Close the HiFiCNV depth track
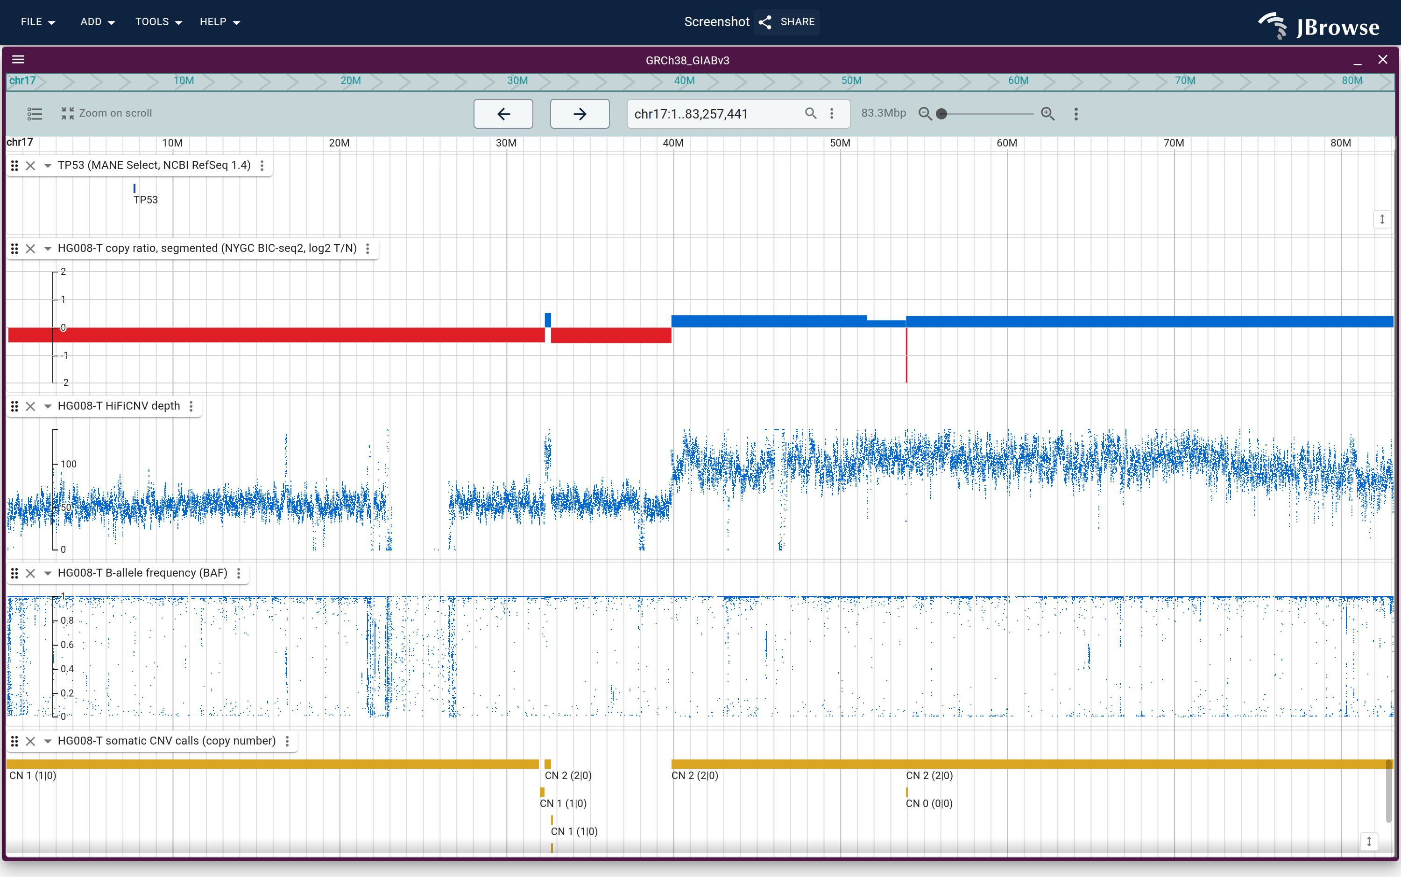The width and height of the screenshot is (1401, 877). click(31, 407)
